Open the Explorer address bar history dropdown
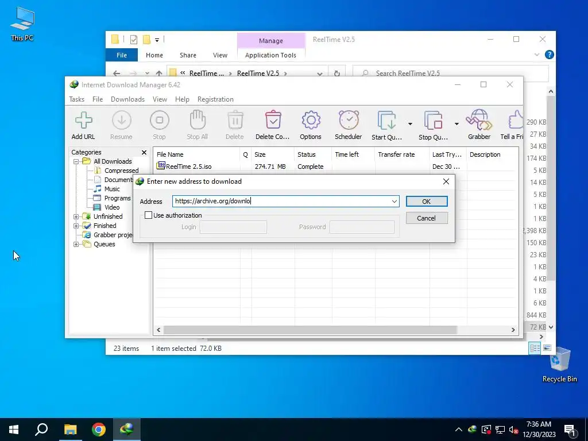 point(319,73)
